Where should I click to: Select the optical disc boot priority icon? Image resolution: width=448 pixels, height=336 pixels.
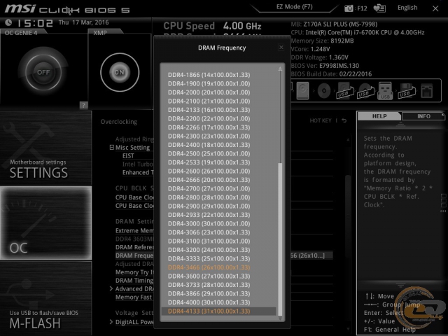(x=323, y=91)
